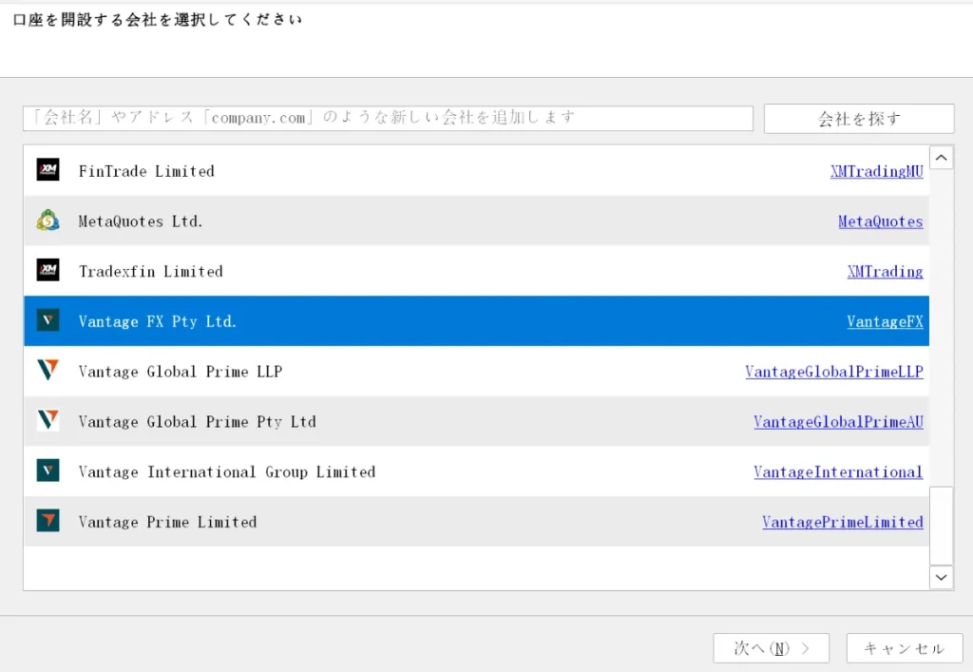Open the VantageFX server link
This screenshot has height=672, width=973.
885,321
